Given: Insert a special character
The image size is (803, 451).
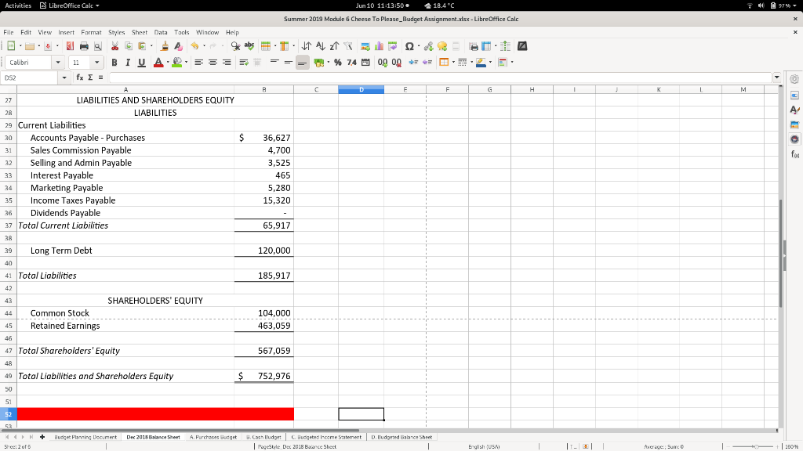Looking at the screenshot, I should pyautogui.click(x=410, y=46).
